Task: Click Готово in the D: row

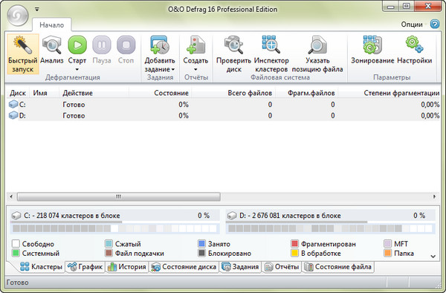Action: 74,116
